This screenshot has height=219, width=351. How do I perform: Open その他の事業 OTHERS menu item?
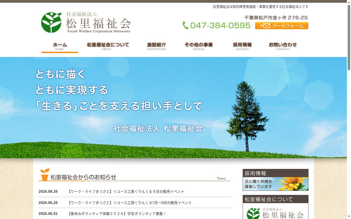coord(199,47)
